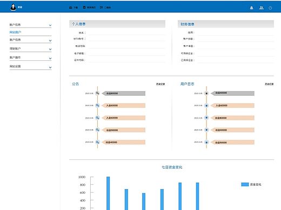The height and width of the screenshot is (210, 281).
Task: Click the 资金变化 legend text
Action: [x=256, y=184]
